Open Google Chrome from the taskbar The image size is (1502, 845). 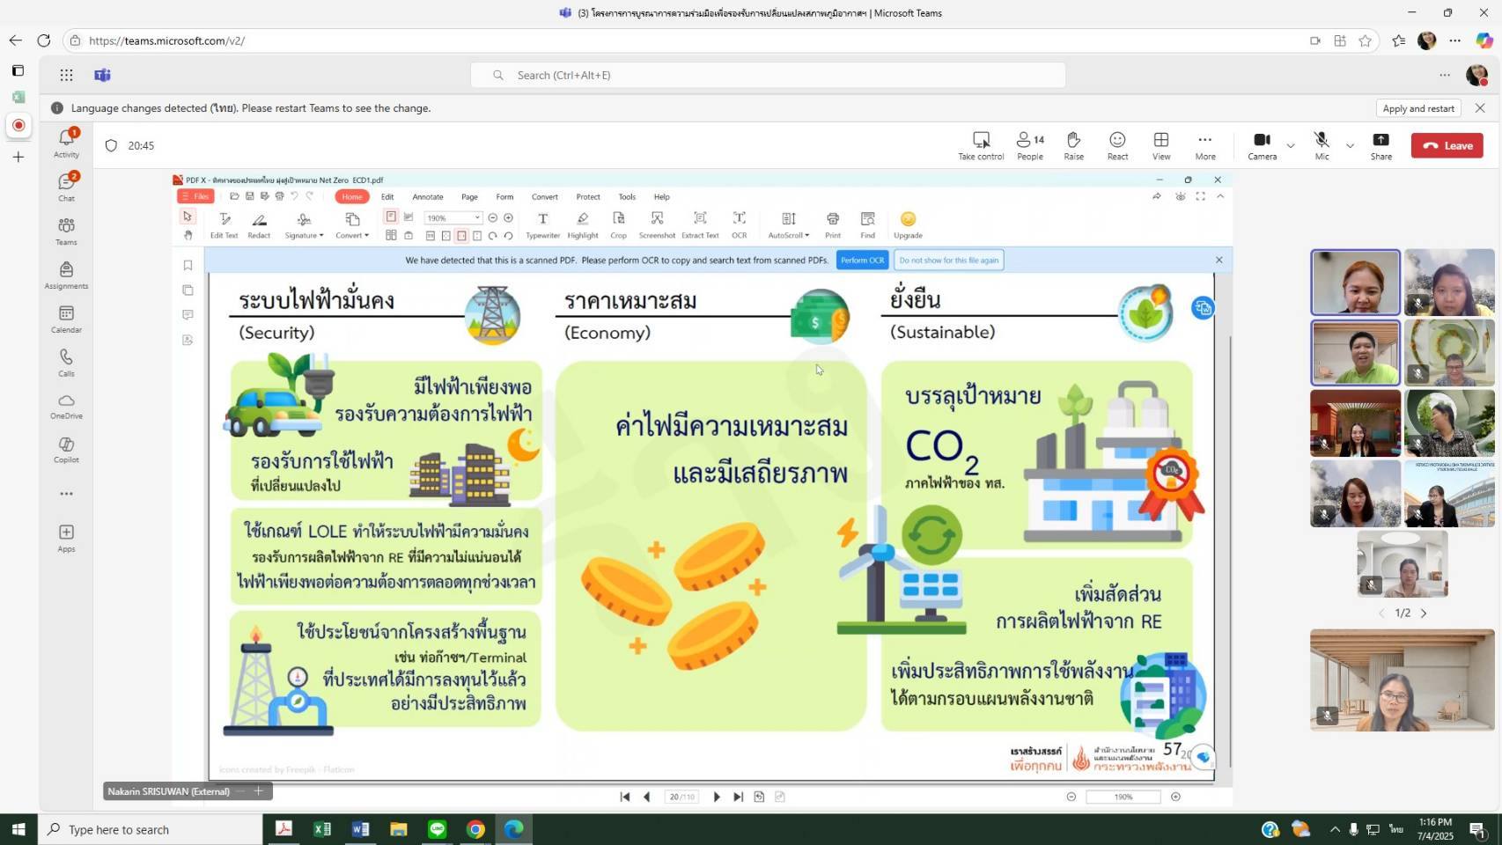click(x=475, y=829)
